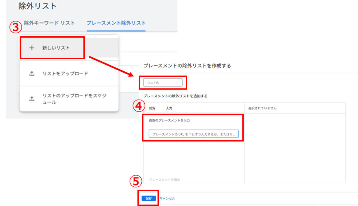
Task: Switch to the 閲覧 tab in the dialog
Action: click(152, 108)
